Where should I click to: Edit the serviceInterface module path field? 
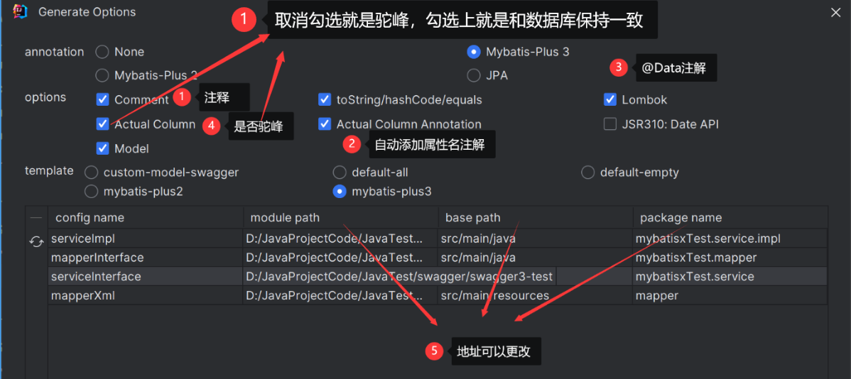399,277
